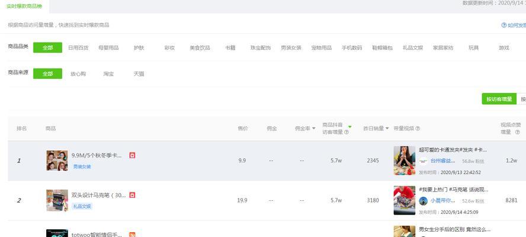This screenshot has height=237, width=526.
Task: Click the help icon next to 带货视频 header
Action: pos(418,128)
